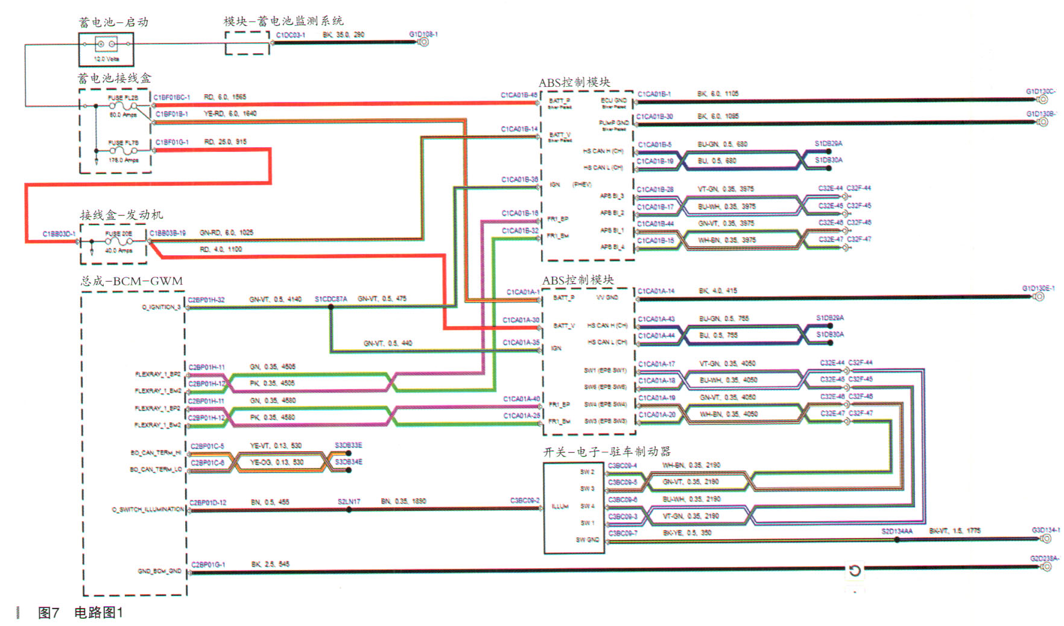This screenshot has height=626, width=1064.
Task: Click connector label C2BP01D-12
Action: coord(208,502)
